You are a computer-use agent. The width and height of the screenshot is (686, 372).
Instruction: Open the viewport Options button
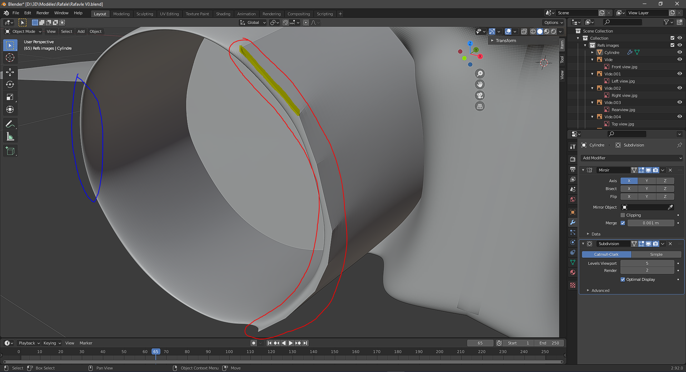(553, 23)
